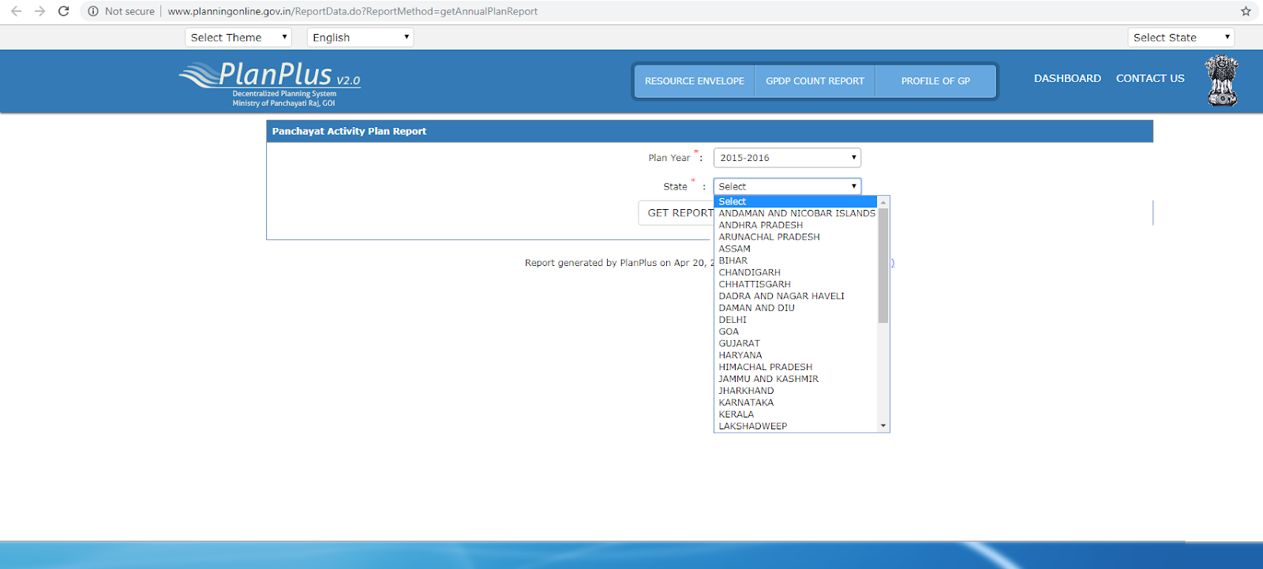This screenshot has width=1263, height=569.
Task: Pick JHARKHAND in the state list
Action: point(795,391)
